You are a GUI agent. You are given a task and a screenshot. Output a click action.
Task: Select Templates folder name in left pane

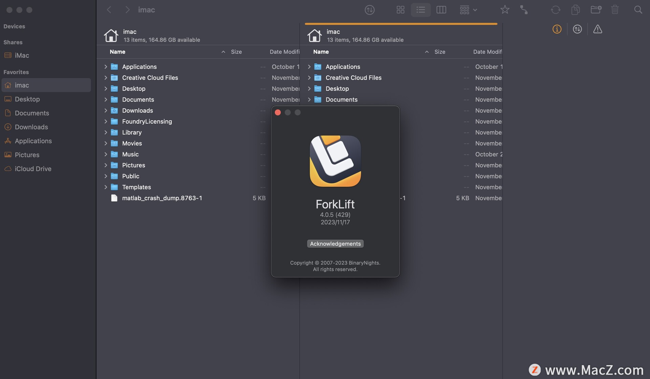[136, 187]
